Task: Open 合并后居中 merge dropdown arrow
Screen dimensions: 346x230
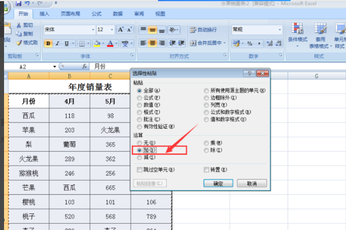Action: 225,43
